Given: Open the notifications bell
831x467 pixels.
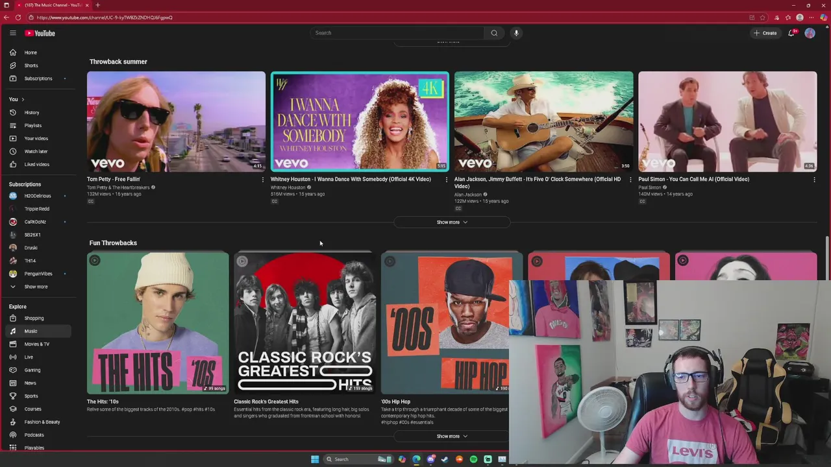Looking at the screenshot, I should (x=791, y=33).
